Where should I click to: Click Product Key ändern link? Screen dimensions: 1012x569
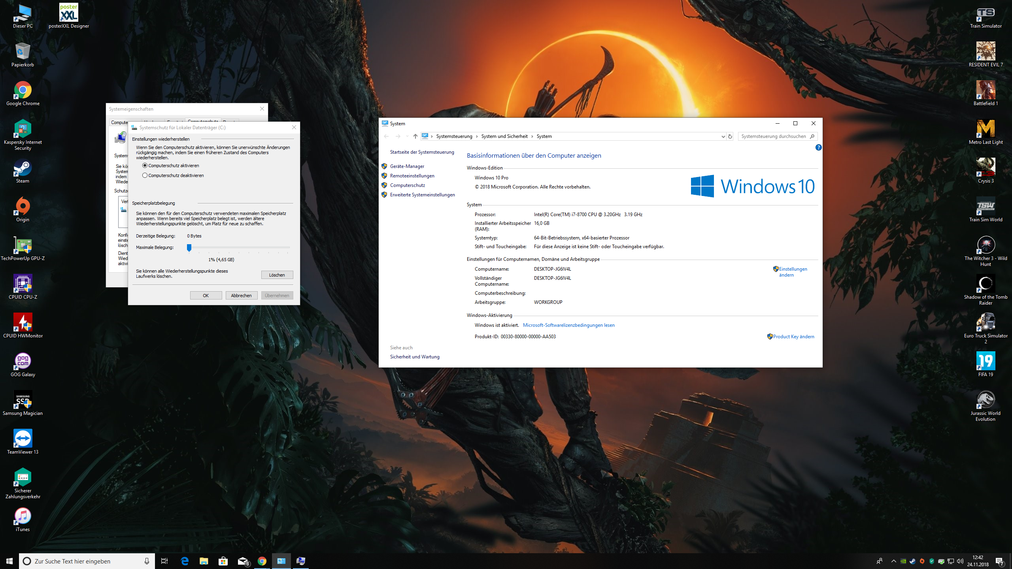point(794,337)
